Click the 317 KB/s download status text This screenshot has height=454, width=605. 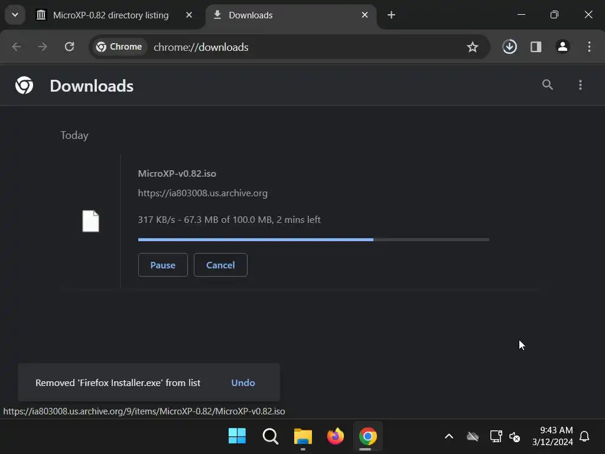(x=229, y=220)
